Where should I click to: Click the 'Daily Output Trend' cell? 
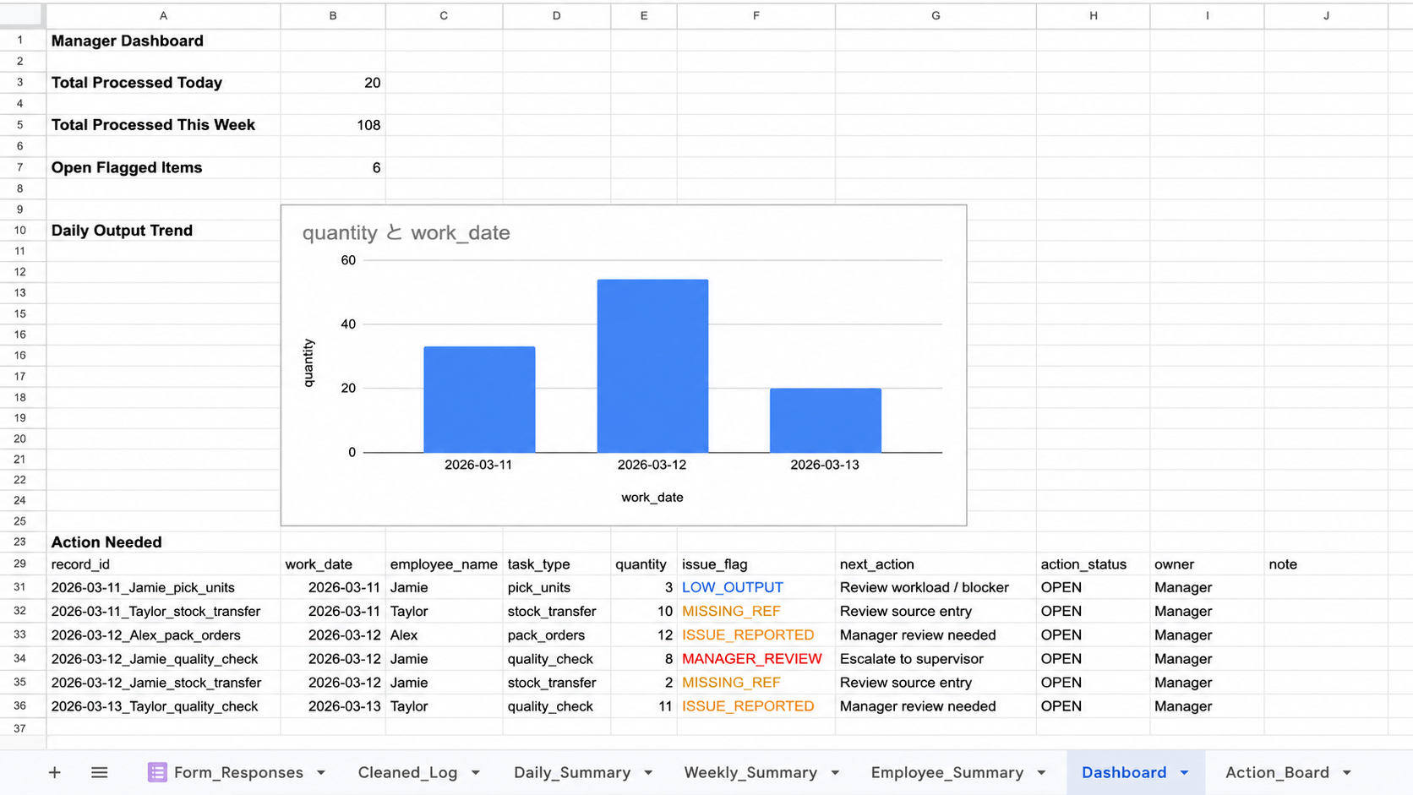pos(163,231)
